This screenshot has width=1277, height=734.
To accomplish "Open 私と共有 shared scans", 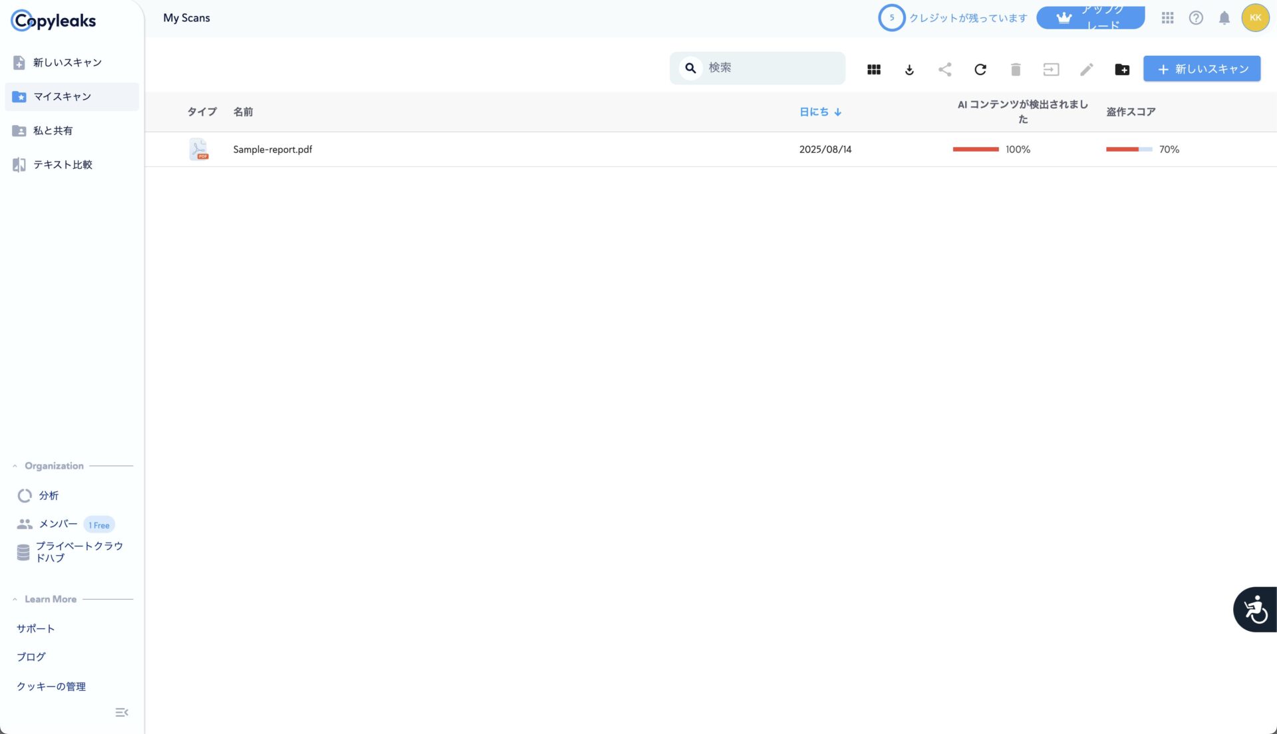I will (x=53, y=130).
